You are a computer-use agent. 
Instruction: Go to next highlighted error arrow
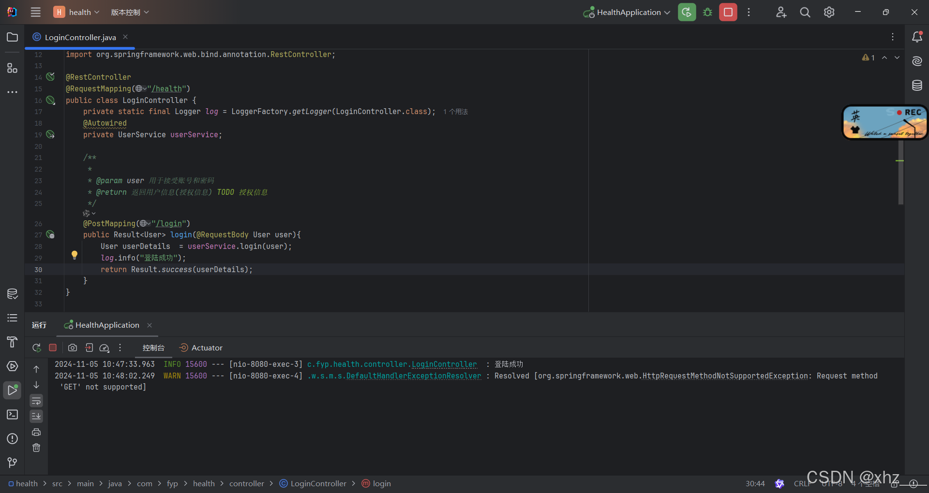point(897,58)
